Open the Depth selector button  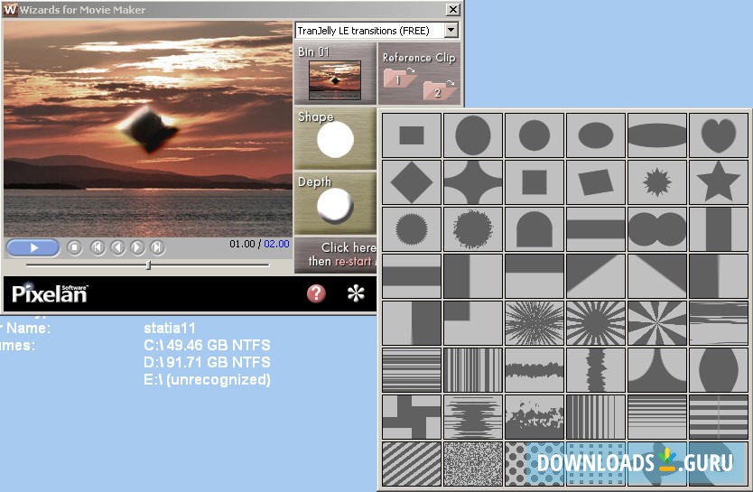click(x=335, y=204)
